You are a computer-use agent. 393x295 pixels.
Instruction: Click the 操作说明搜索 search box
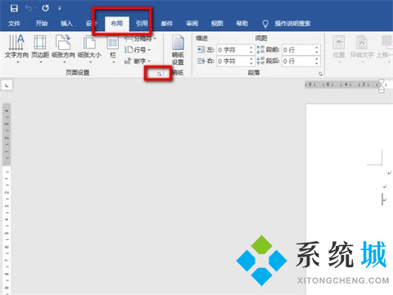tap(292, 24)
